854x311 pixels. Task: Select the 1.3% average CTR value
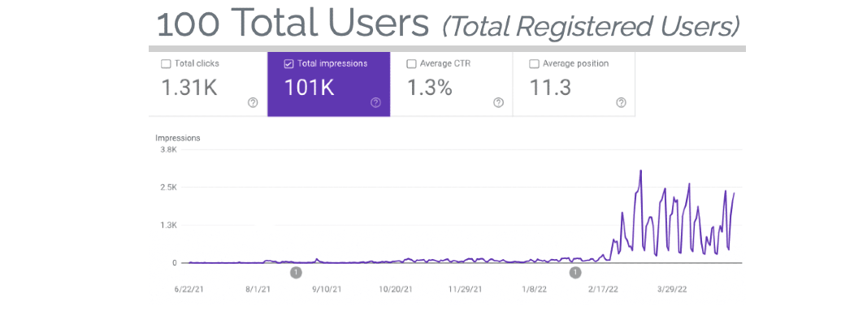[x=430, y=88]
